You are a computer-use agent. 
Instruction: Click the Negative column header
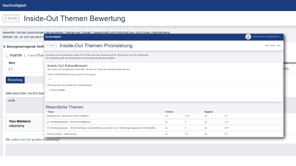coord(209,111)
